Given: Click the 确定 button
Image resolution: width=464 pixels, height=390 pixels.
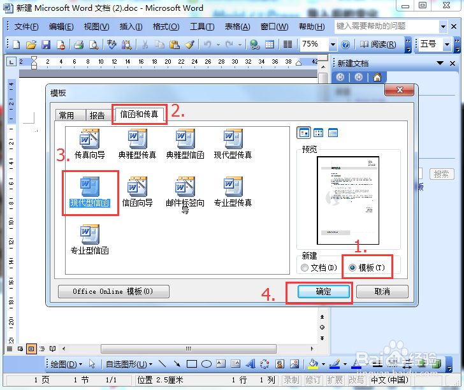Looking at the screenshot, I should pyautogui.click(x=323, y=291).
